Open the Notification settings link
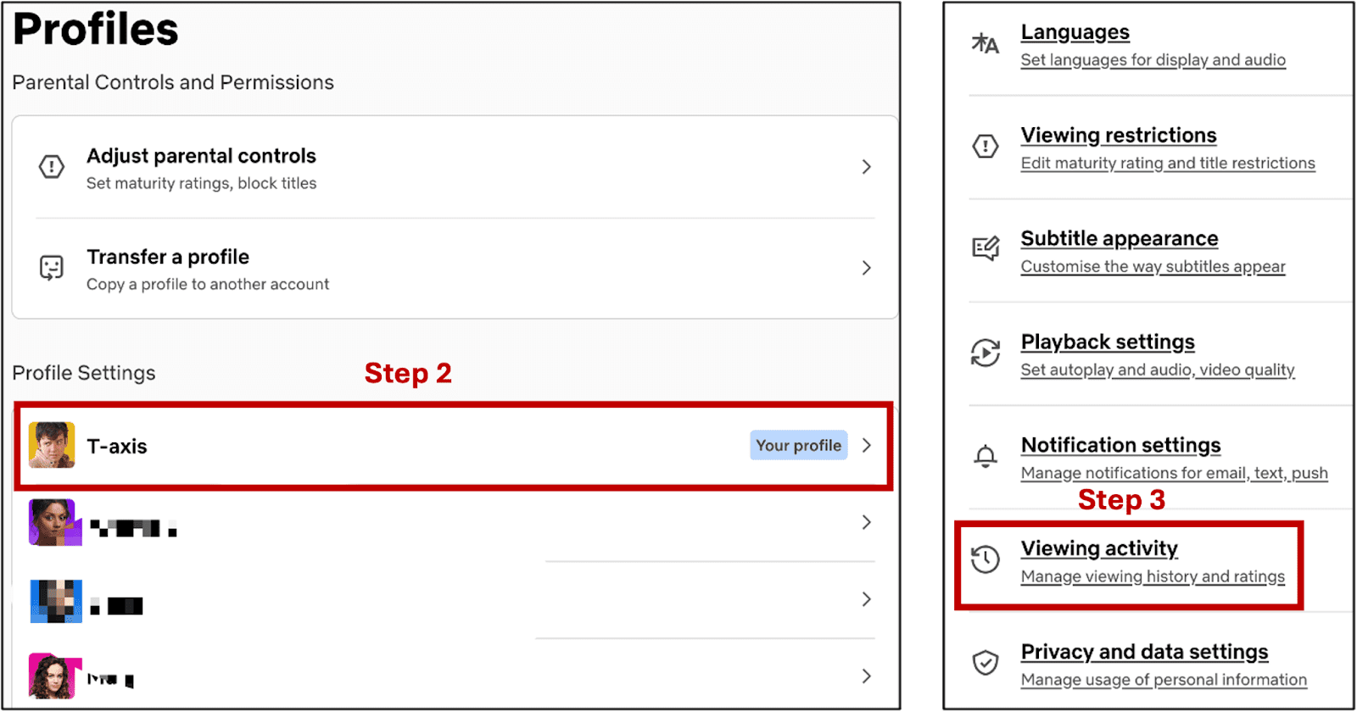Screen dimensions: 1357x712 point(1120,445)
